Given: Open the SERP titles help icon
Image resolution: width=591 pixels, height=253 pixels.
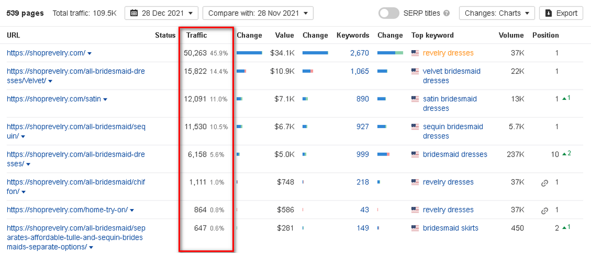Looking at the screenshot, I should [x=446, y=13].
